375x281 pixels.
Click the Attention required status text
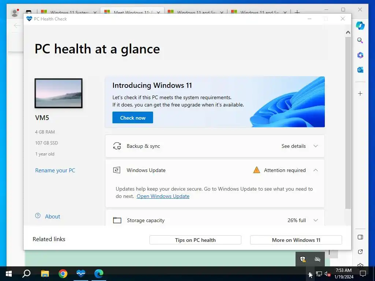285,170
